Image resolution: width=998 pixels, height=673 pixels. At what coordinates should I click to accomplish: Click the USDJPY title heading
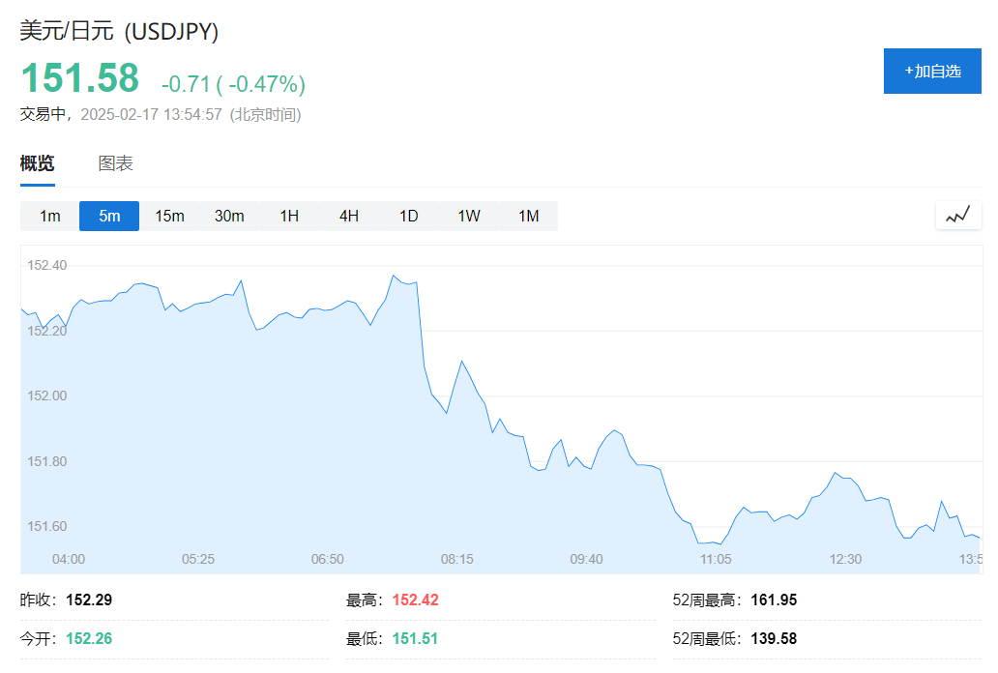(x=118, y=31)
